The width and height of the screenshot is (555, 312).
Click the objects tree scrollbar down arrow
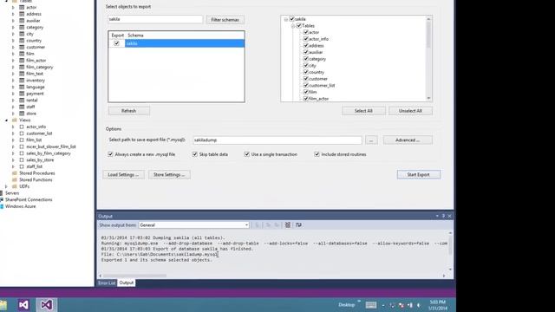[428, 98]
